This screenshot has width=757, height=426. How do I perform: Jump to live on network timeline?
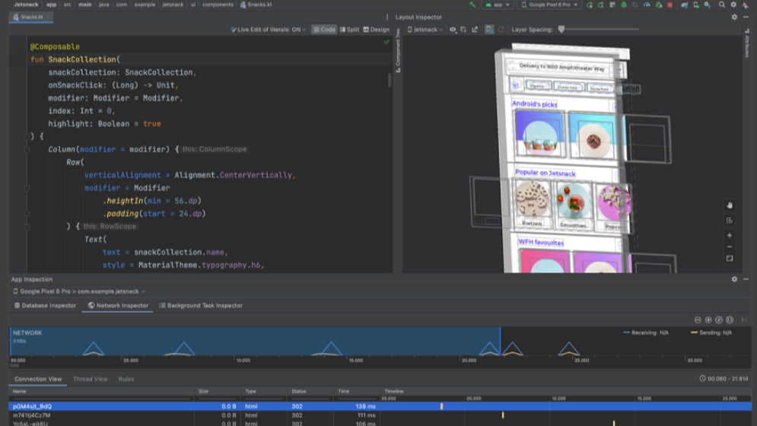click(x=744, y=319)
